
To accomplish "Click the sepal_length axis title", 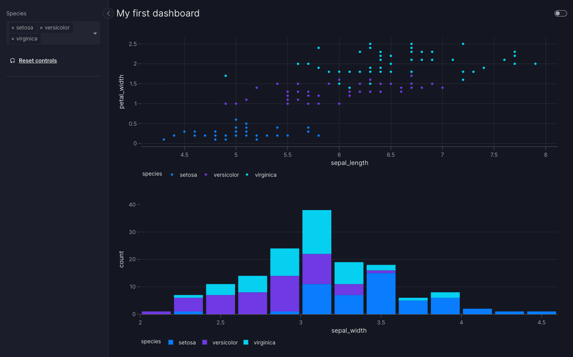I will (349, 163).
